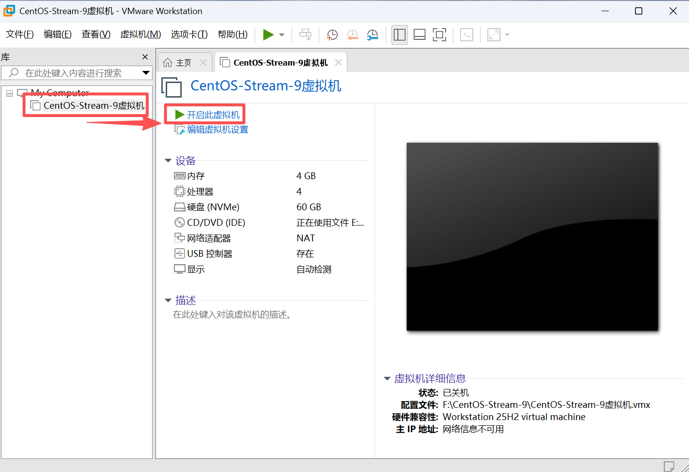This screenshot has width=689, height=472.
Task: Close the CentOS-Stream-9虚拟机 tab
Action: [x=339, y=62]
